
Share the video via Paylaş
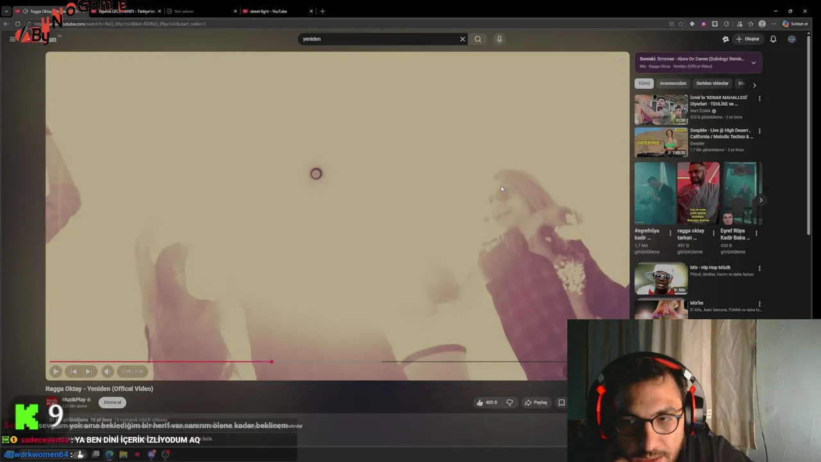point(536,402)
